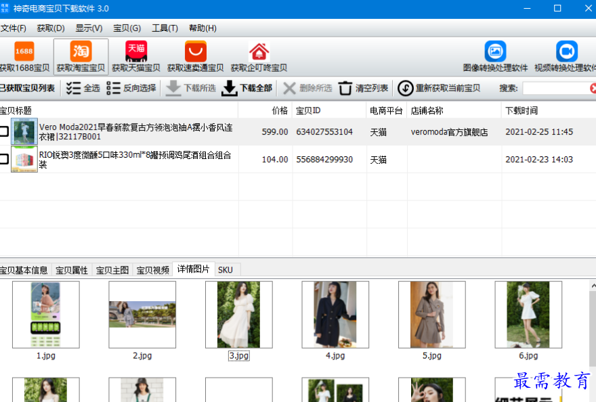Select thumbnail 3.jpg

pos(238,315)
